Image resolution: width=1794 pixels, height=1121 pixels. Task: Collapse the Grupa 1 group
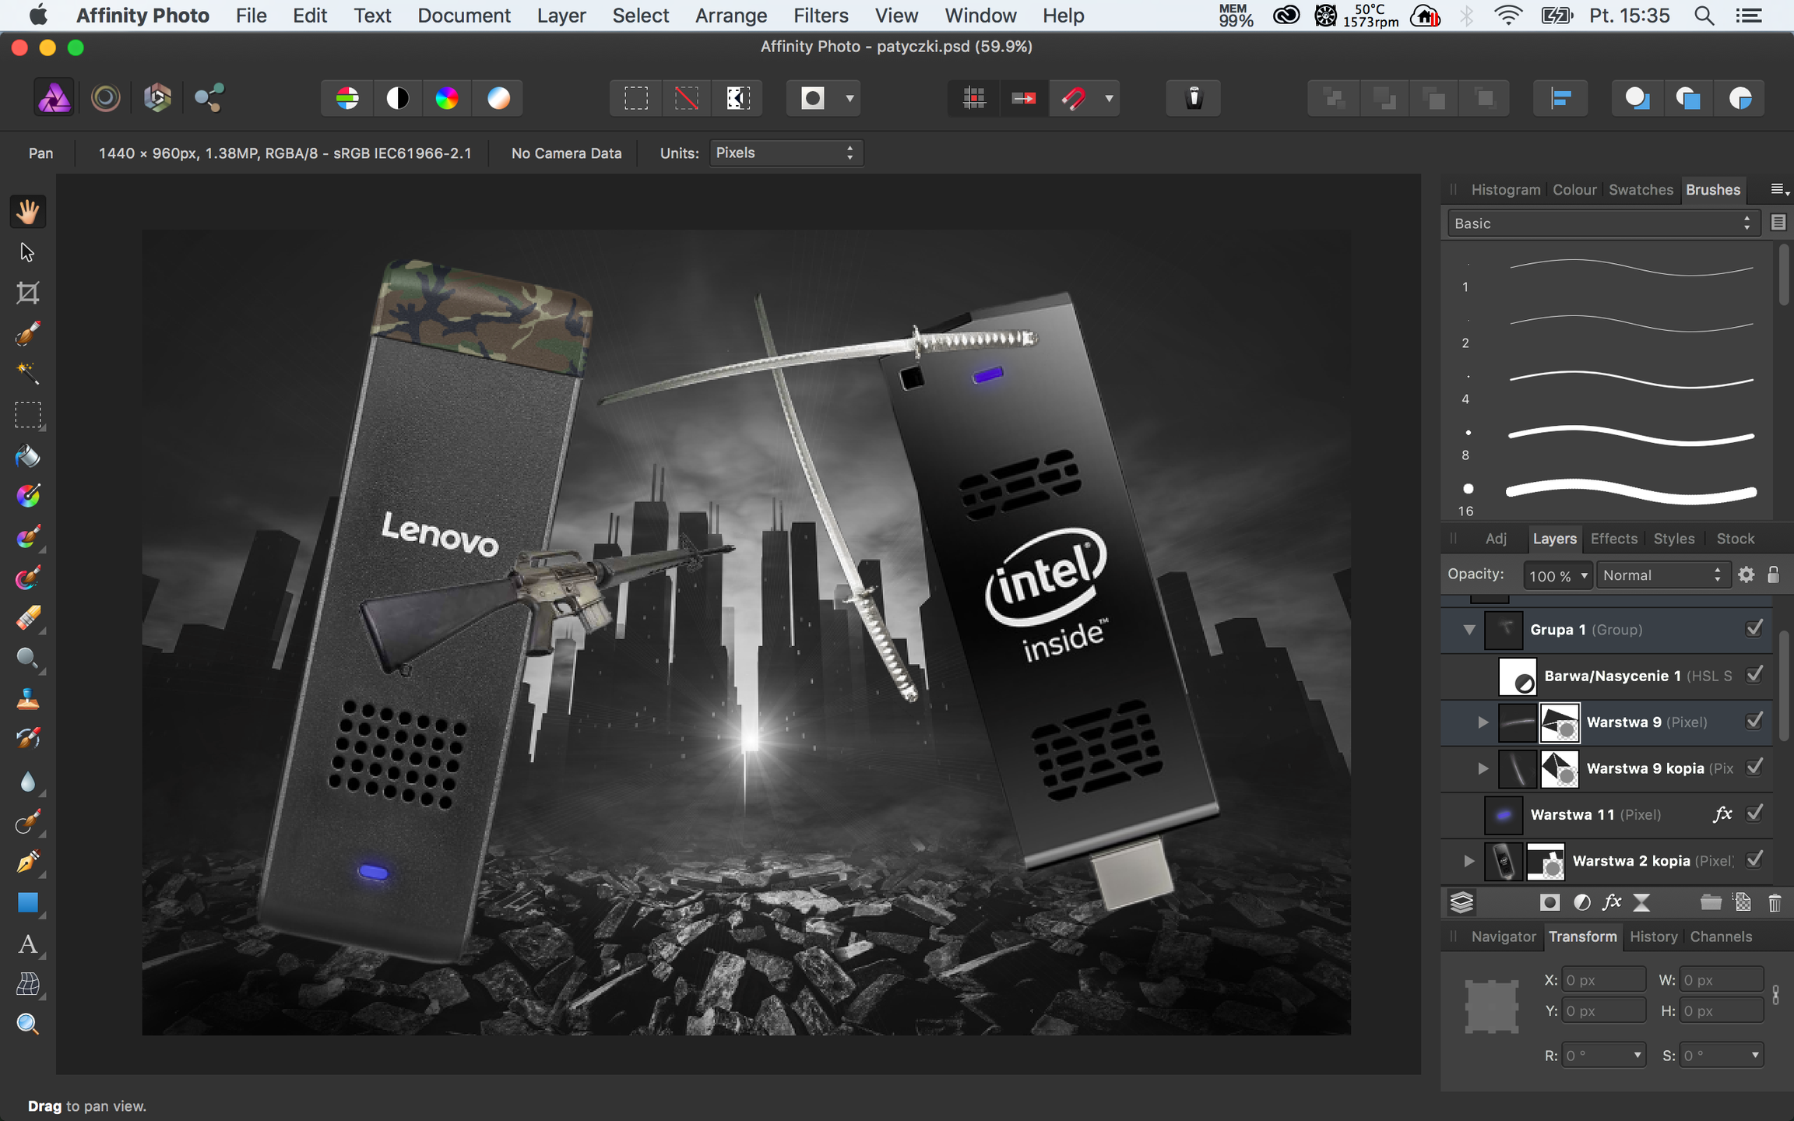[1469, 629]
